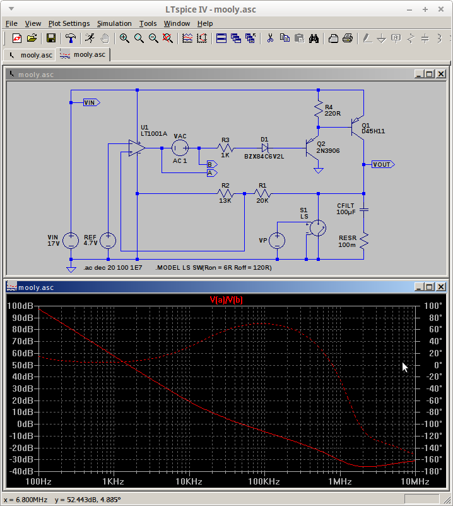Tile windows using the toolbar icon
Screen dimensions: 453x506
pyautogui.click(x=221, y=39)
